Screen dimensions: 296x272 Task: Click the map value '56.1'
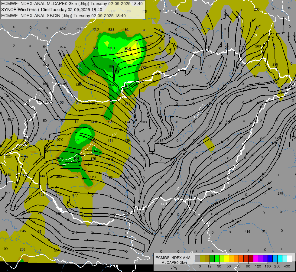coord(78,103)
